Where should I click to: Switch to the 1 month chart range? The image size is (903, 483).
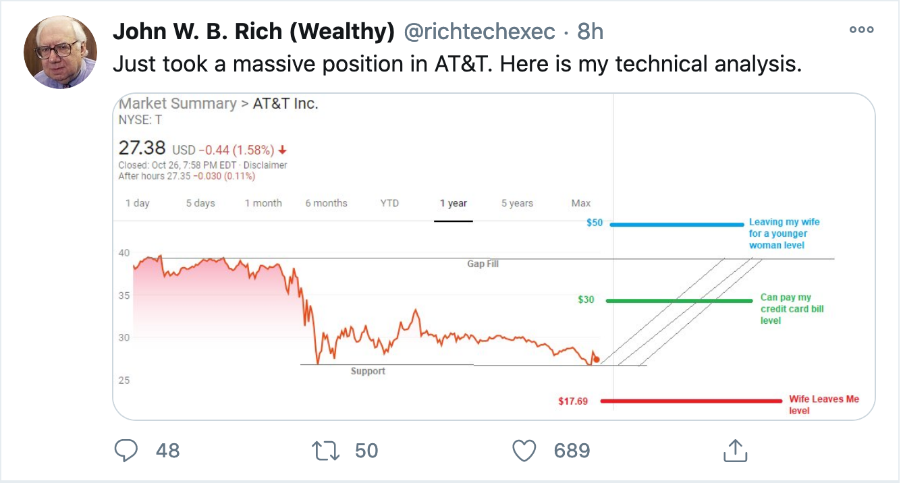click(x=263, y=203)
